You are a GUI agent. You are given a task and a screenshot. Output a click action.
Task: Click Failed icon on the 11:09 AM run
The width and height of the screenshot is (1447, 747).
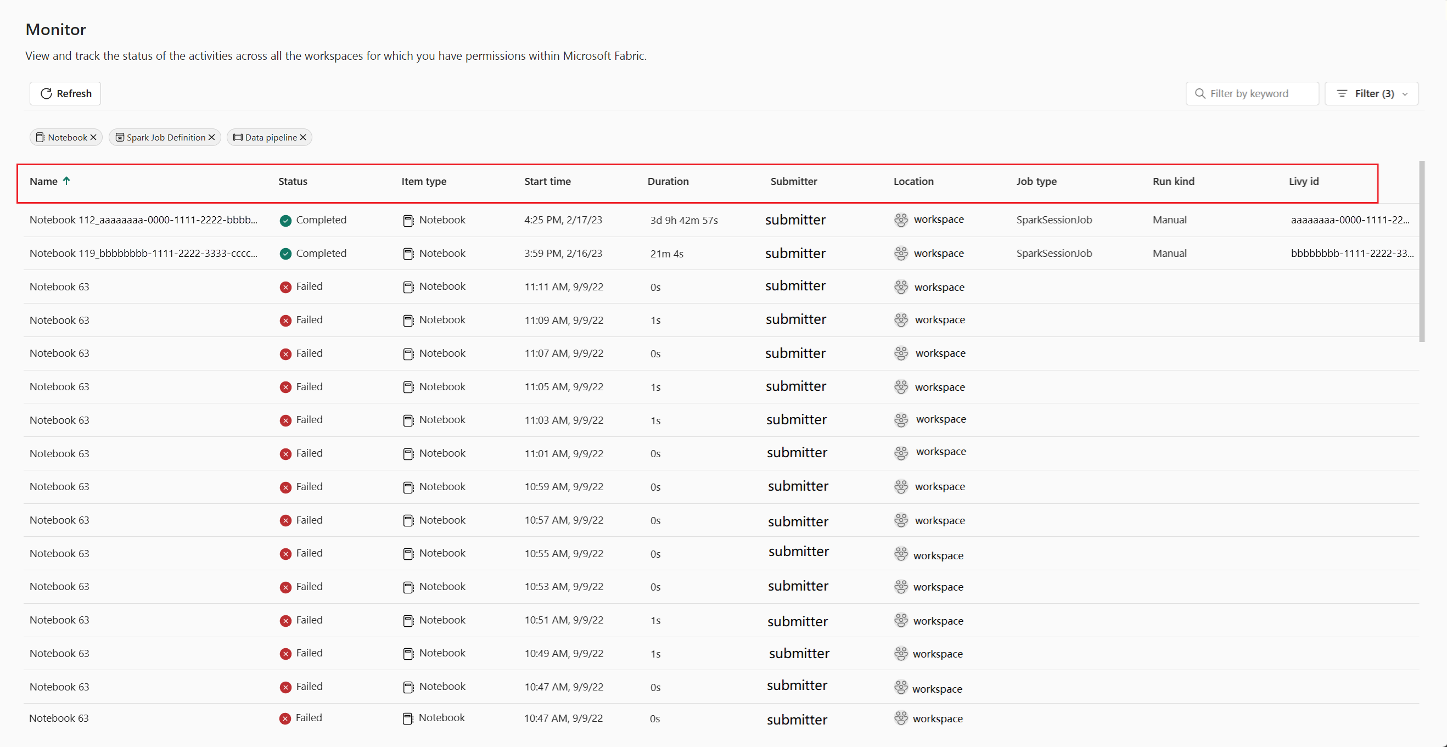(x=285, y=321)
